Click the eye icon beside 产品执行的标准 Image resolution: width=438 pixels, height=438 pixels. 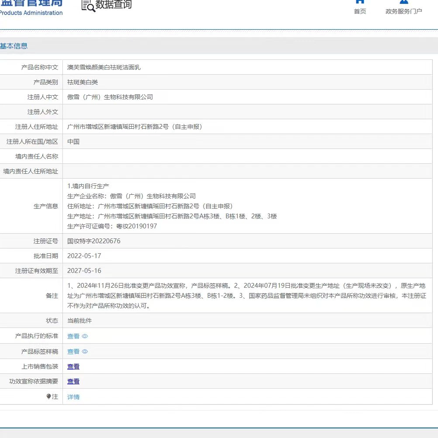(x=85, y=336)
